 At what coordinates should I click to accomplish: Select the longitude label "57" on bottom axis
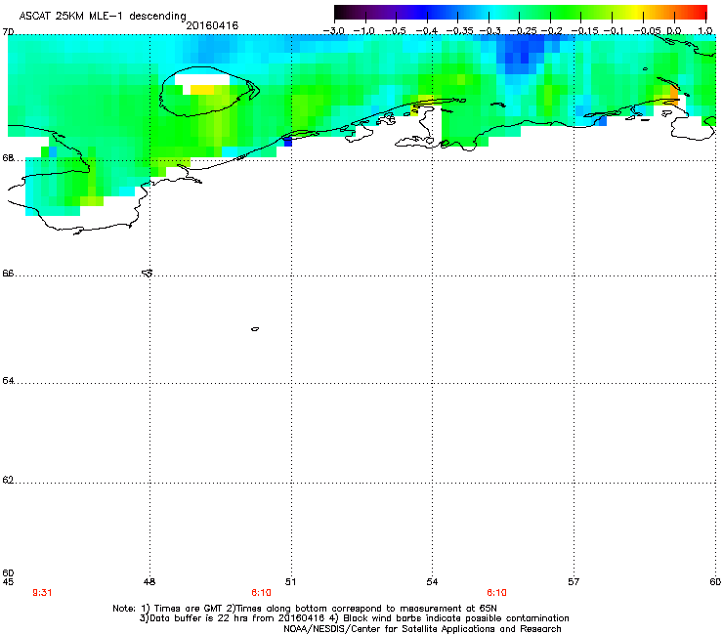(574, 582)
